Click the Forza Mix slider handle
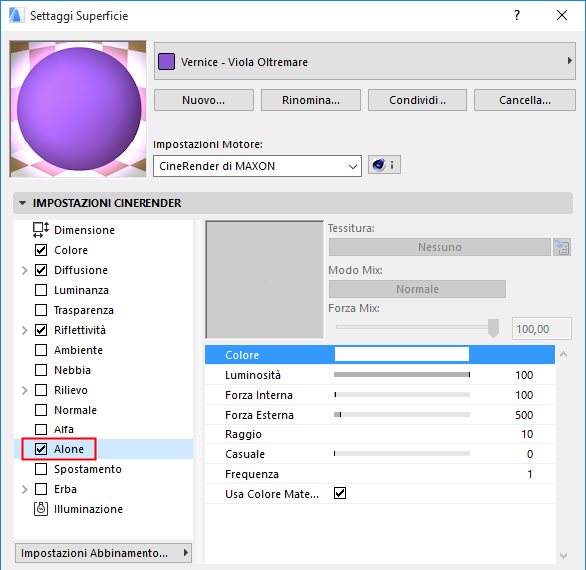Screen dimensions: 586x570 tap(493, 328)
